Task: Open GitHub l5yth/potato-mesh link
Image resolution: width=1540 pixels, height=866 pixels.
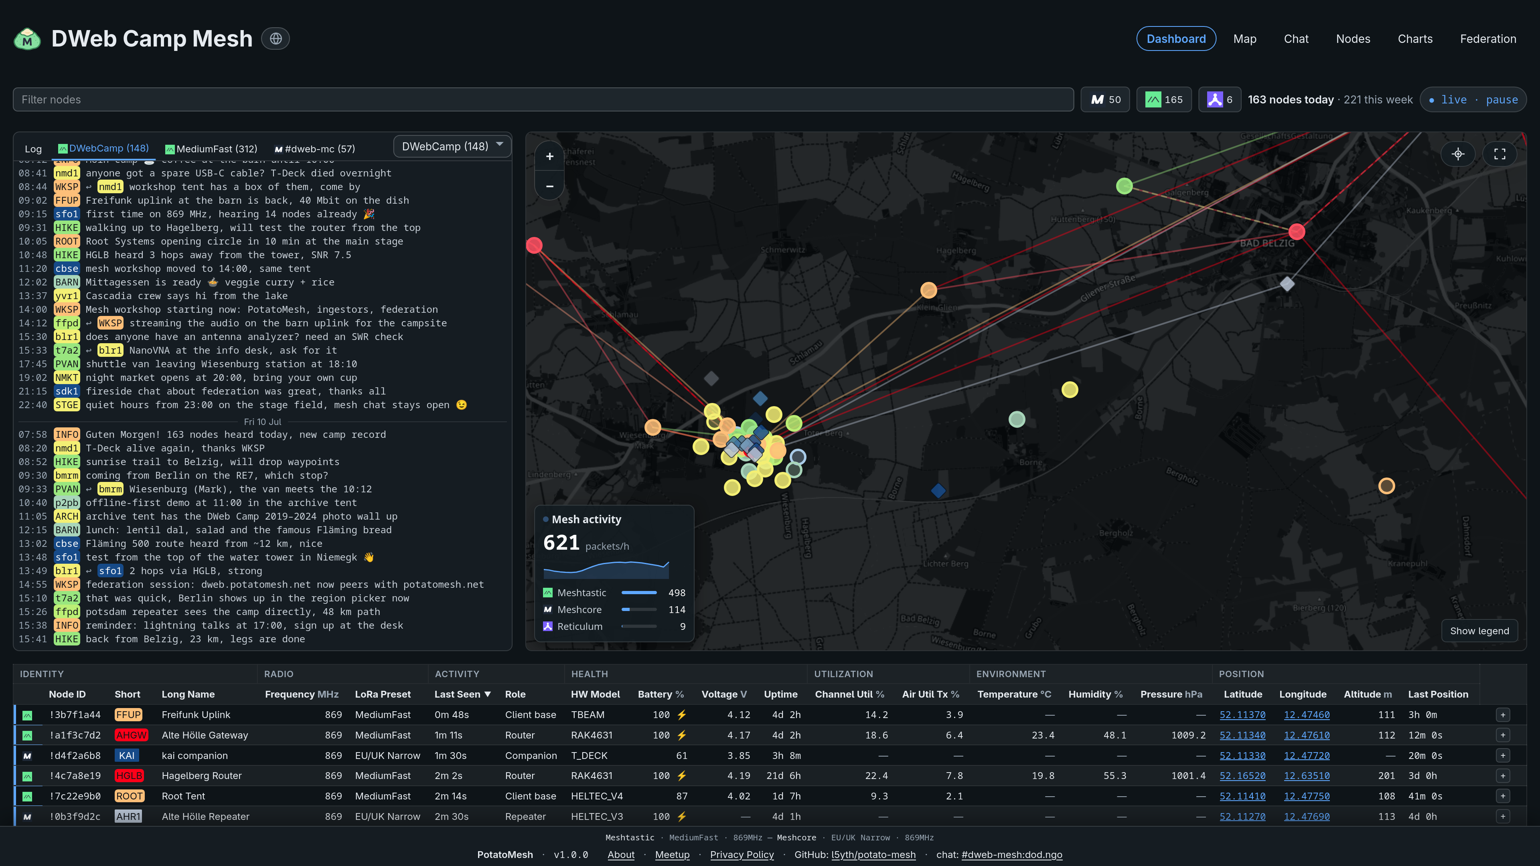Action: (873, 855)
